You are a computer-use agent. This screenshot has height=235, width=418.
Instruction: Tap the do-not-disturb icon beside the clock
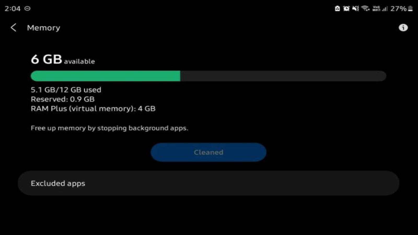(x=27, y=8)
